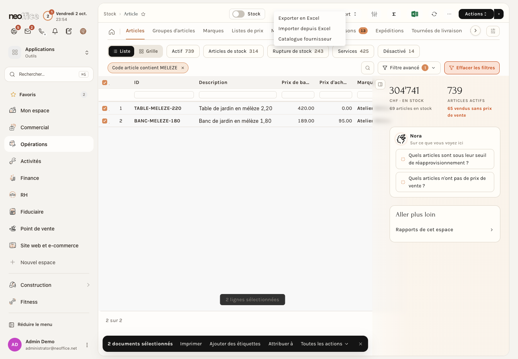Open the phone calls icon
Viewport: 518px width, 359px height.
42,31
